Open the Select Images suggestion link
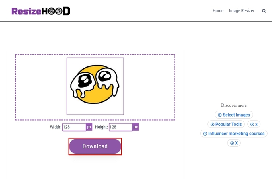This screenshot has height=179, width=272. coord(234,115)
